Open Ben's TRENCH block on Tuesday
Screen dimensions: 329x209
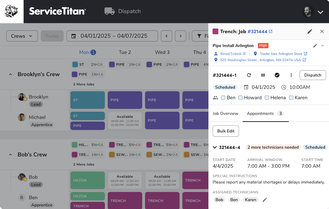125,201
